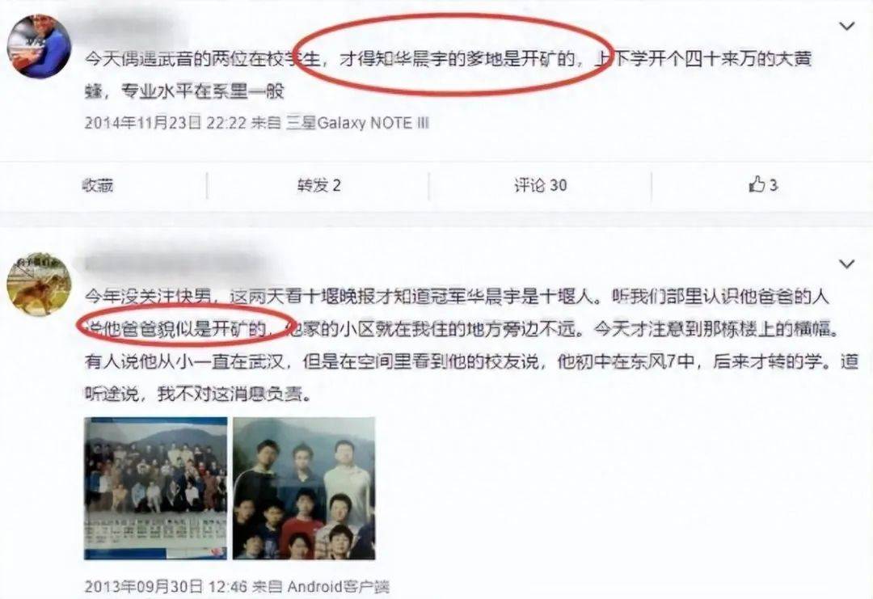
Task: Open second post author's dog avatar
Action: [39, 284]
